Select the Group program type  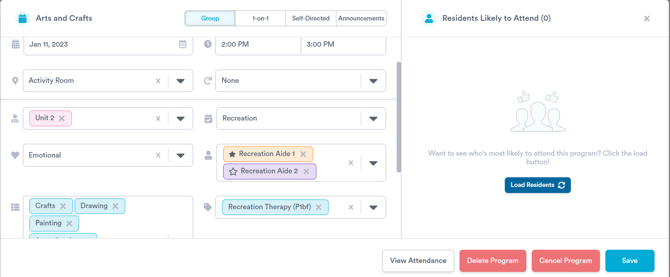click(210, 18)
